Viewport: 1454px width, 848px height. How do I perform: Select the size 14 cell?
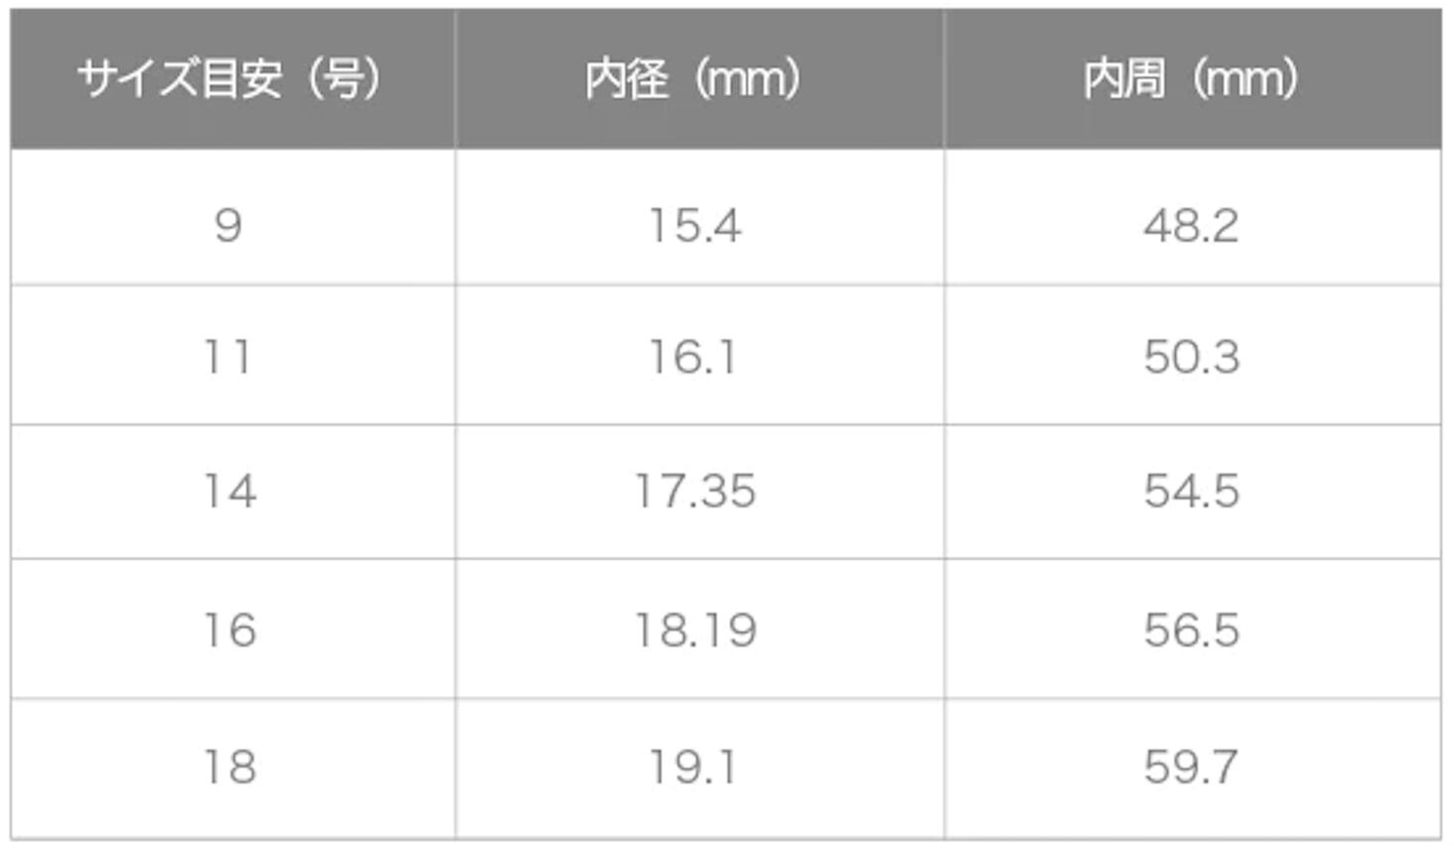pyautogui.click(x=232, y=492)
